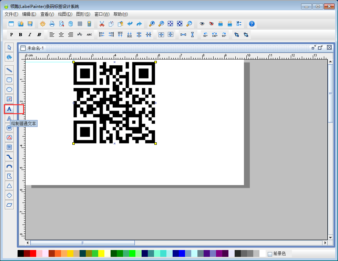Paste from clipboard
The image size is (338, 261).
tap(120, 24)
